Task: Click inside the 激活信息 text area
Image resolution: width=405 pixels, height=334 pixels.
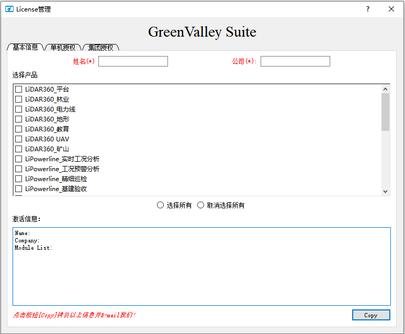Action: (x=202, y=266)
